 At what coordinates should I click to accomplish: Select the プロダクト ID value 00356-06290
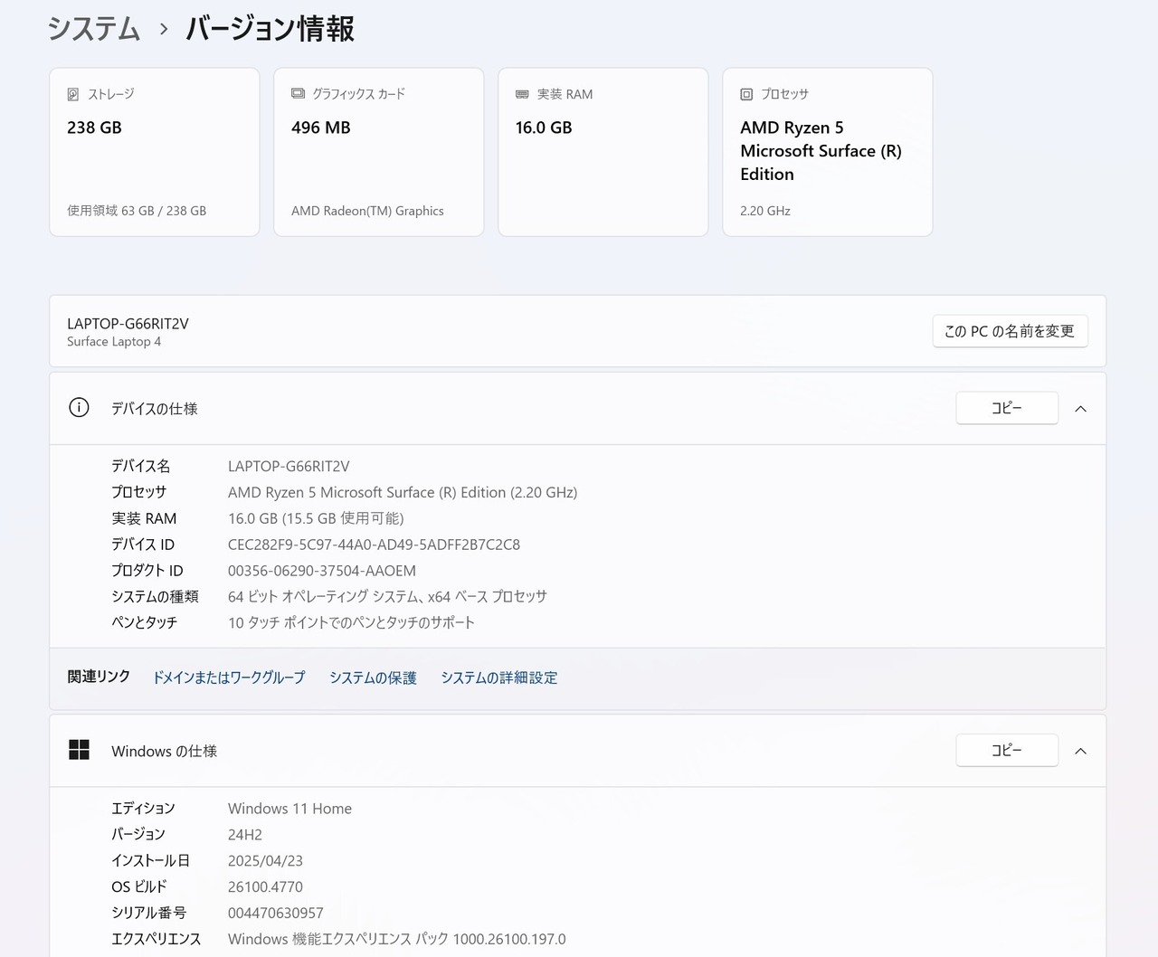point(322,571)
